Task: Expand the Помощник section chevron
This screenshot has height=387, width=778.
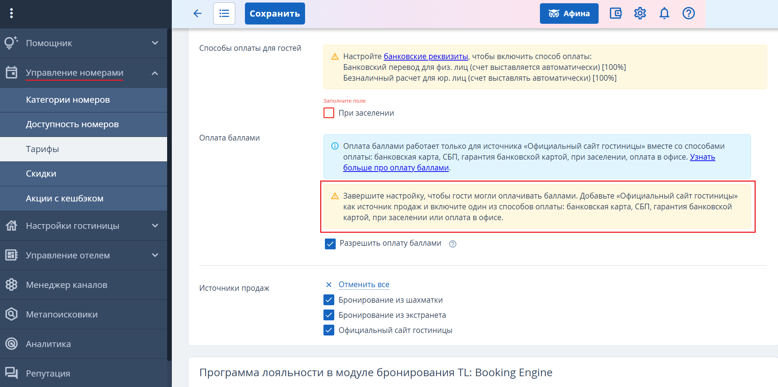Action: [155, 43]
